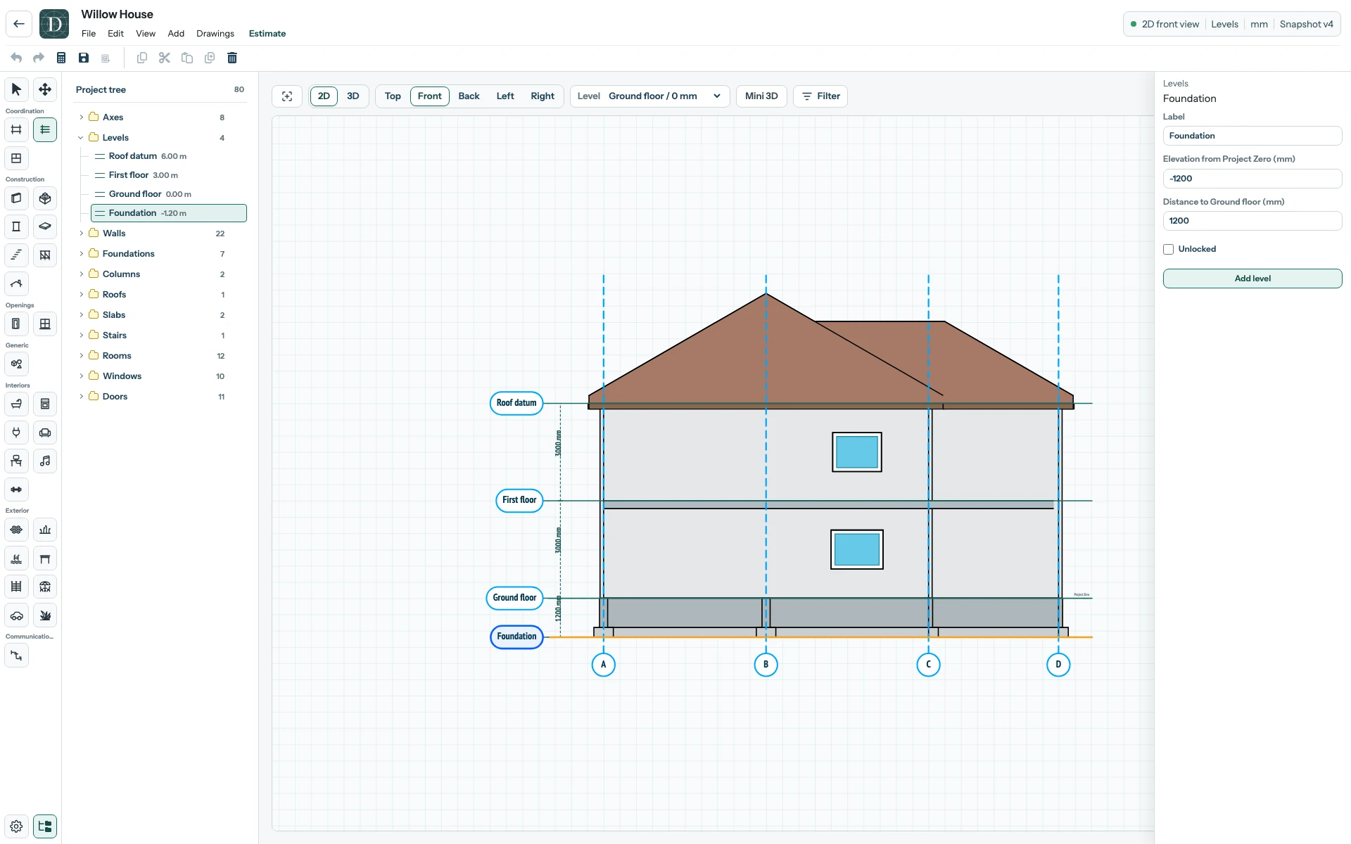Click the Add level button
This screenshot has height=844, width=1351.
(x=1252, y=279)
